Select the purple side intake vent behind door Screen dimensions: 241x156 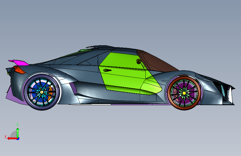click(x=73, y=88)
